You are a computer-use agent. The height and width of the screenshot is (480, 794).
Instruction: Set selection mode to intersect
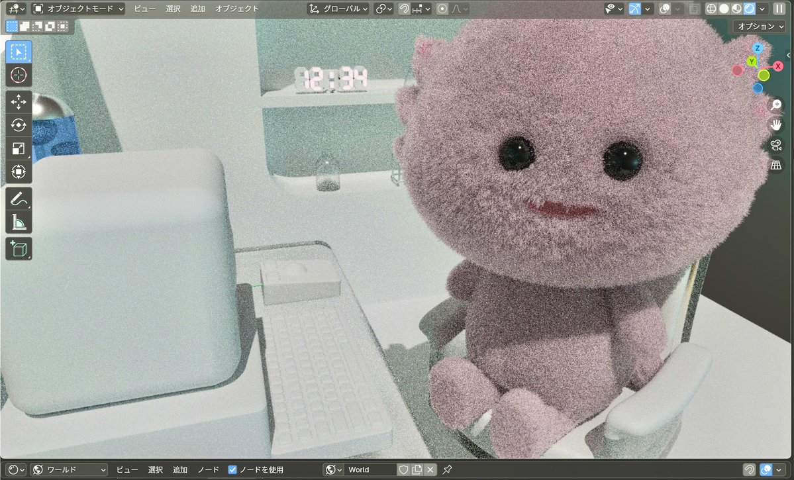click(62, 26)
